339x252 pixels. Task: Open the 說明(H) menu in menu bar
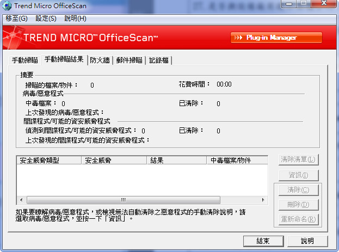[75, 19]
